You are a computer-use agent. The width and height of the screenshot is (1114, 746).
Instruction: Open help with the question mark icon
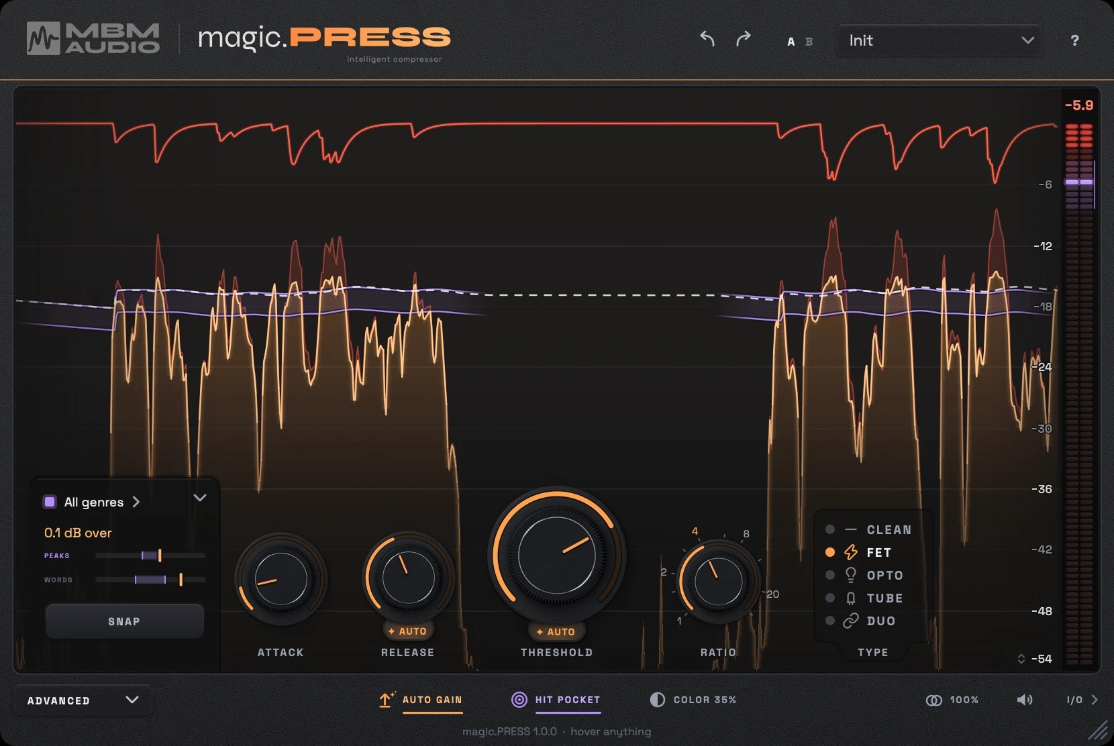1074,40
